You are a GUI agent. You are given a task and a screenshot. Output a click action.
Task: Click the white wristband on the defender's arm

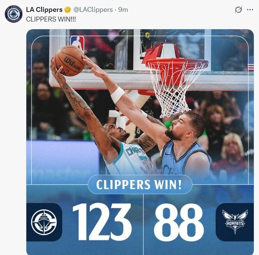(118, 95)
